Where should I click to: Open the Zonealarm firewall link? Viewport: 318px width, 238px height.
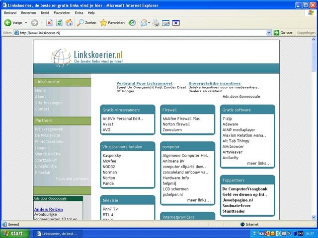tap(172, 130)
